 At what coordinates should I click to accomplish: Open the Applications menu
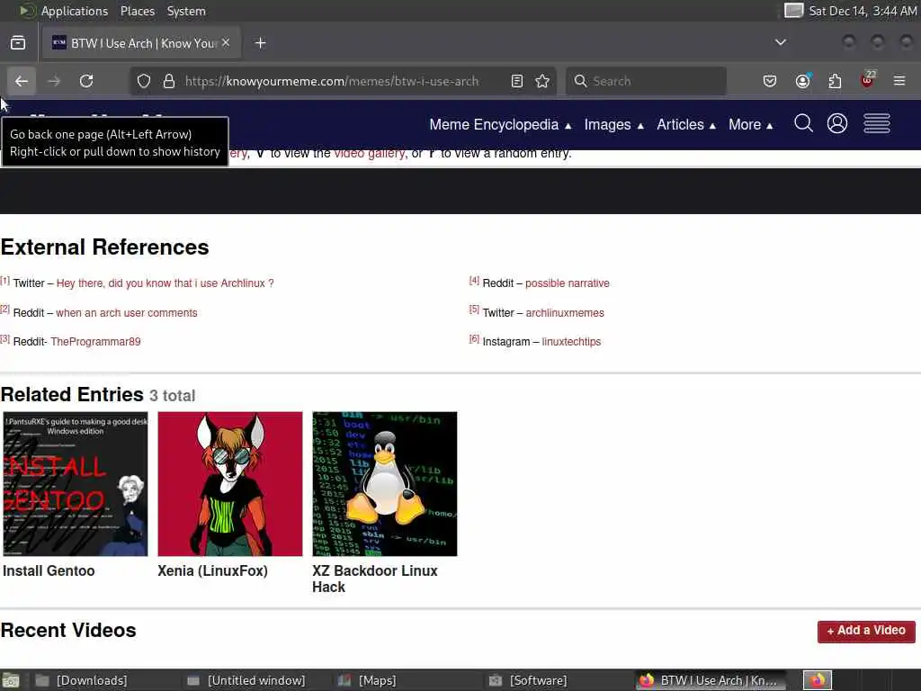(x=74, y=11)
